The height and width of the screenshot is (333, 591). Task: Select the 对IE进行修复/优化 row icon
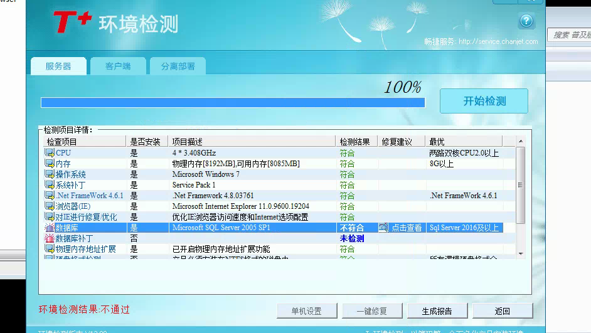coord(50,216)
